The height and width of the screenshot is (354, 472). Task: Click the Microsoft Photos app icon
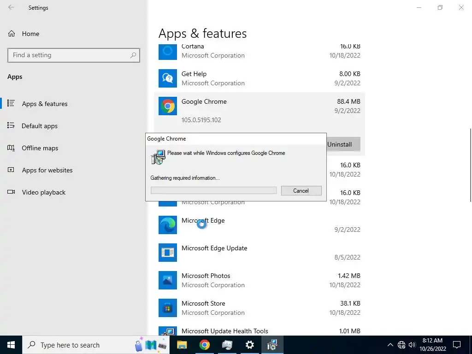168,280
